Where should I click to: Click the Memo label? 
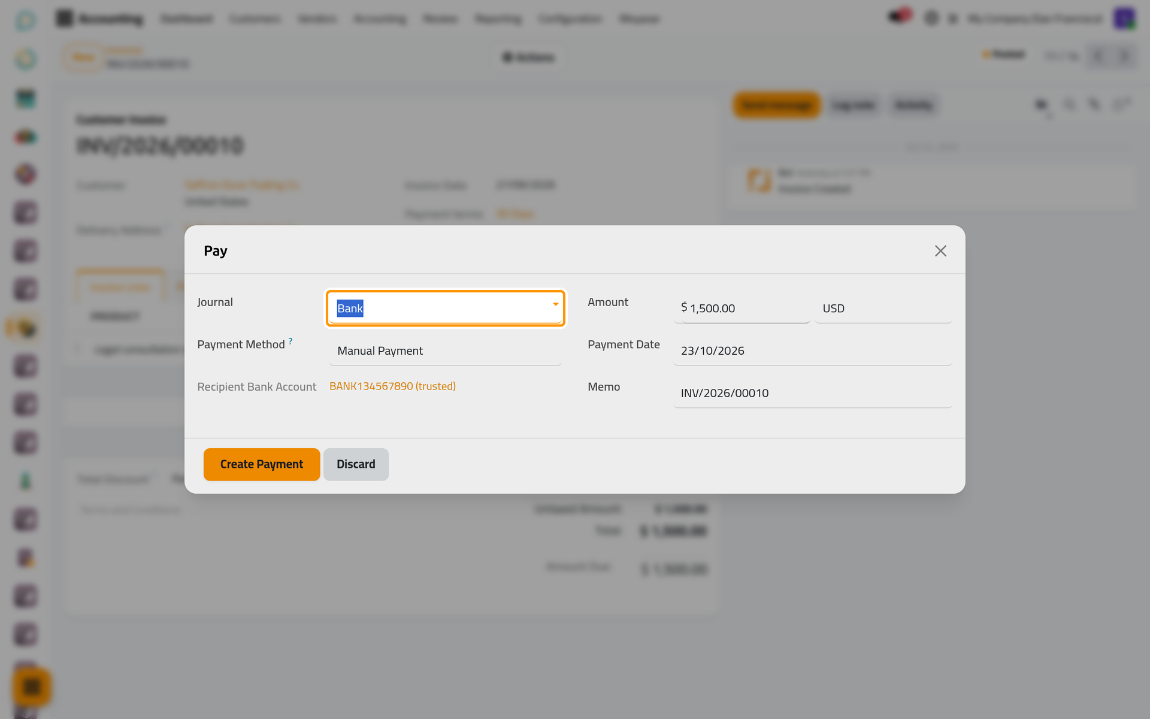(604, 387)
